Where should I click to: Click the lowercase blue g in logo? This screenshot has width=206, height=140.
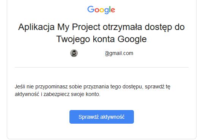click(106, 11)
